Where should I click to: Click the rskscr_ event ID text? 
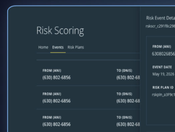coord(160,26)
